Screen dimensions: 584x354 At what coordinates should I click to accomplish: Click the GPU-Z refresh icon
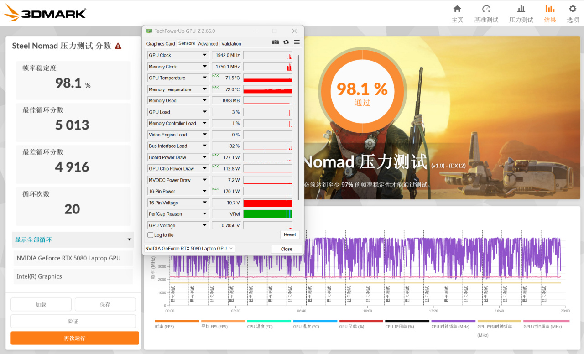[x=286, y=42]
